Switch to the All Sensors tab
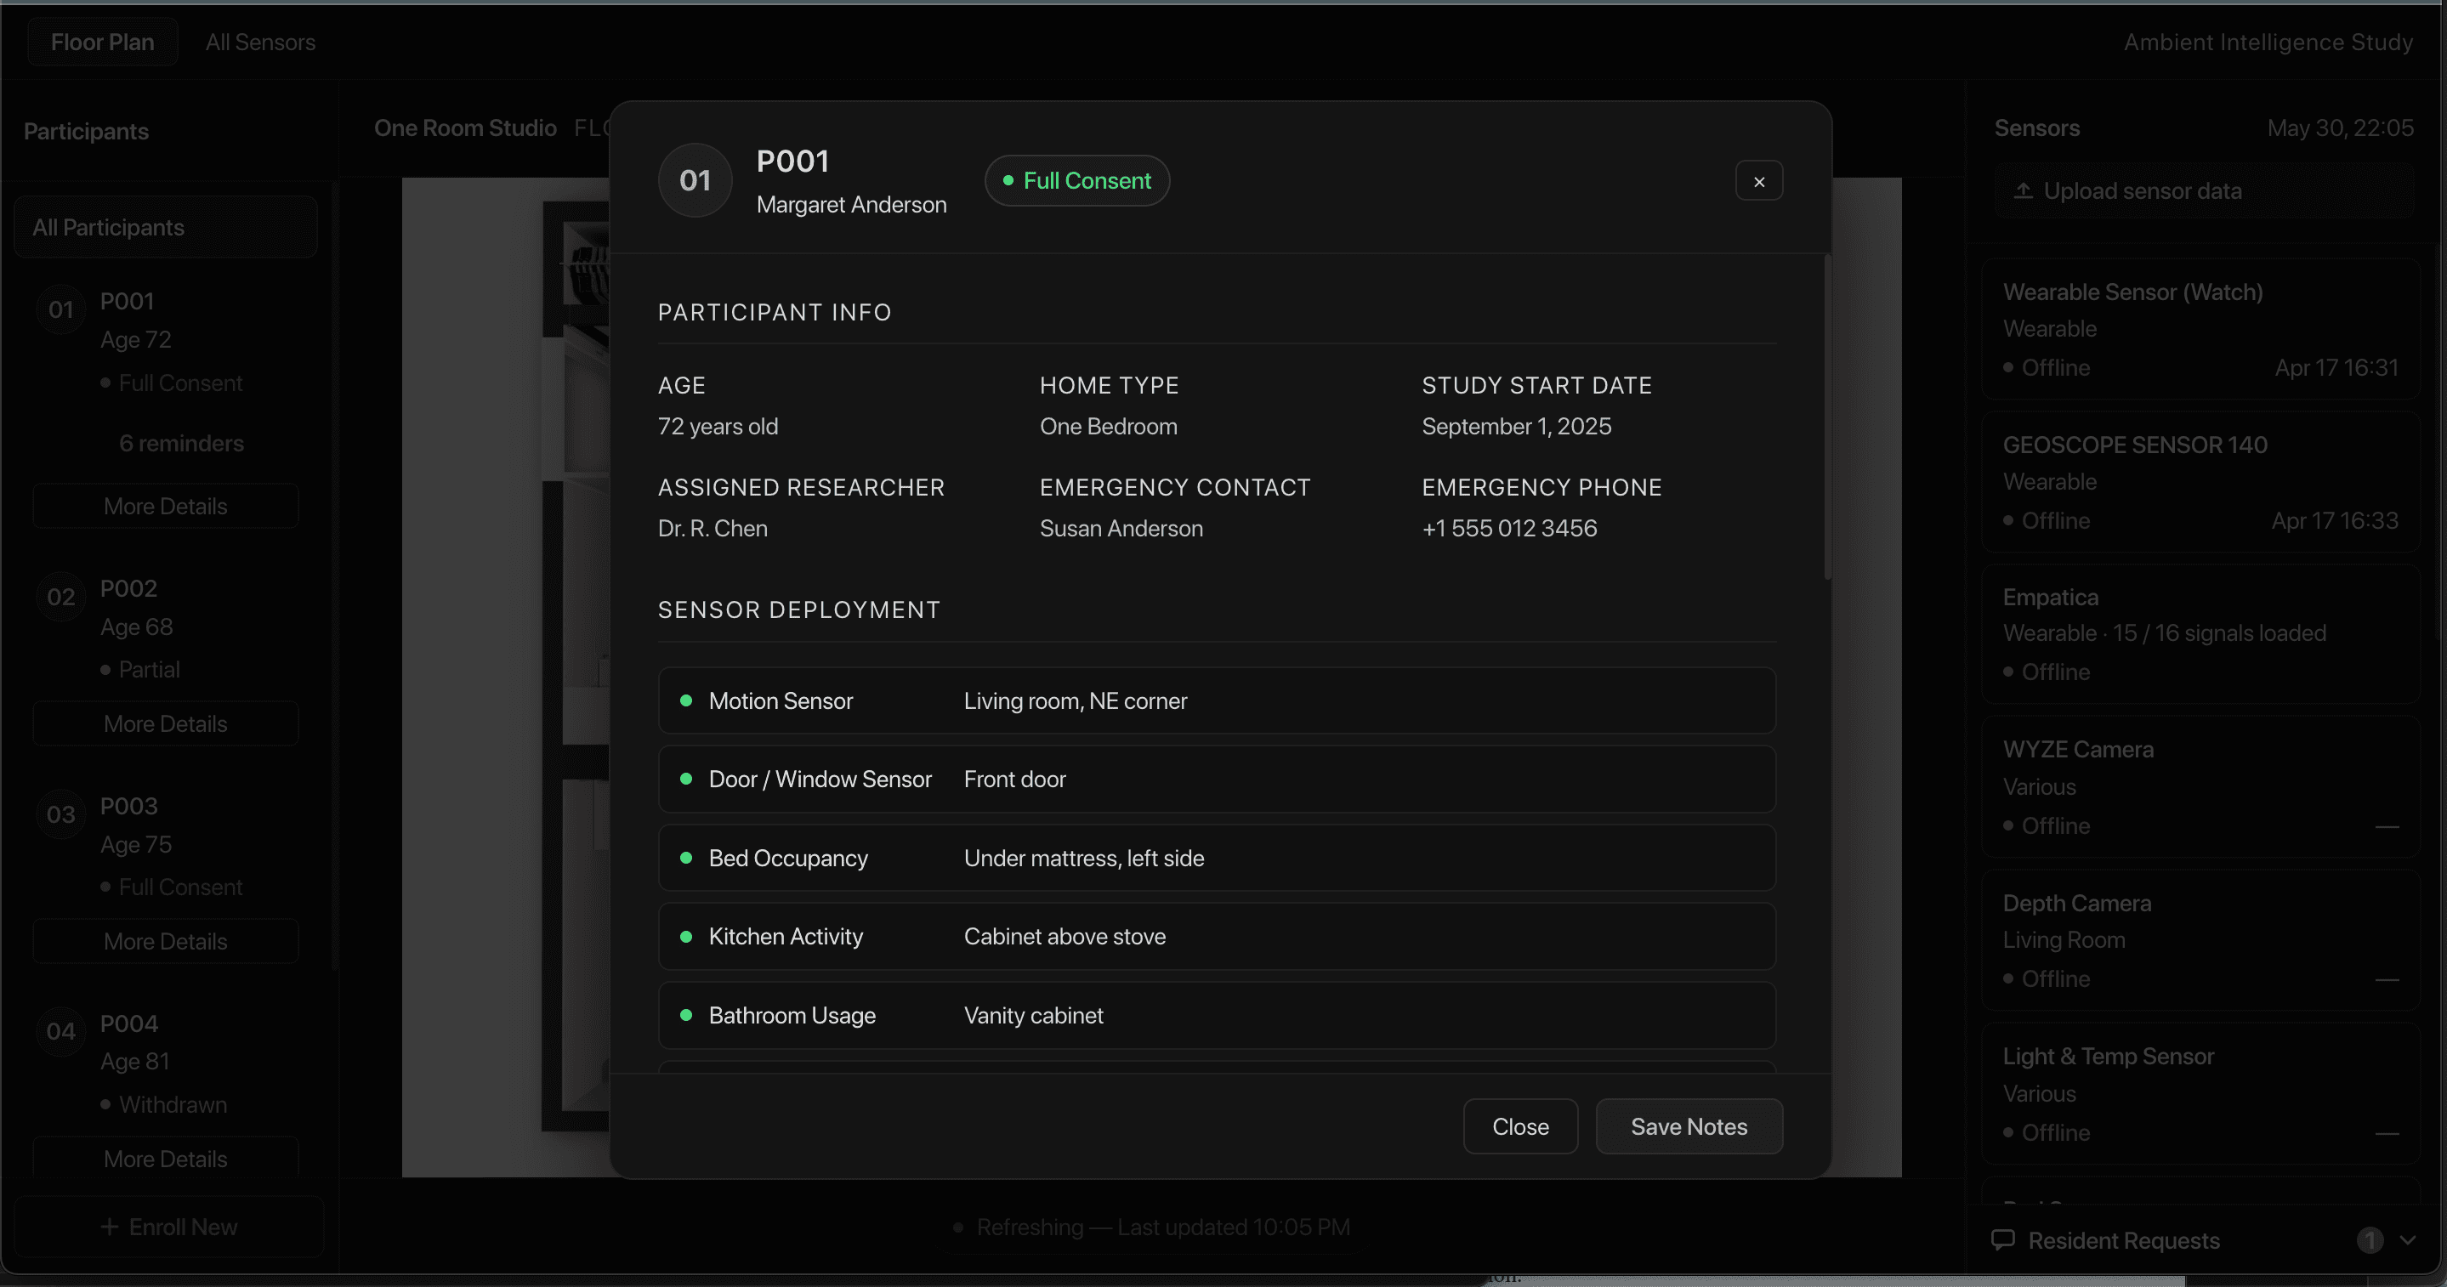The image size is (2447, 1287). [260, 42]
